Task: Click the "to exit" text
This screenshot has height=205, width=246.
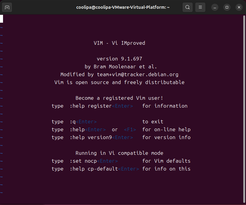Action: point(153,122)
